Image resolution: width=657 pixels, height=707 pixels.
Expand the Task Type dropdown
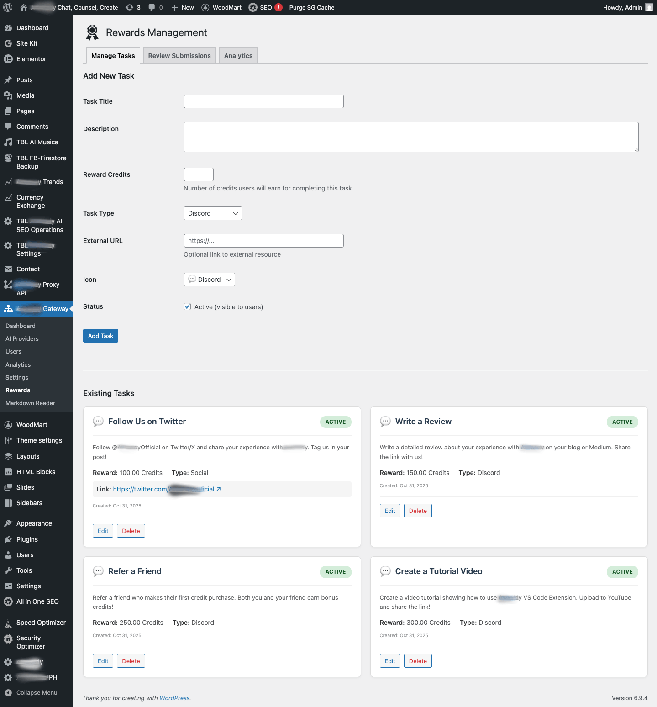pos(213,213)
